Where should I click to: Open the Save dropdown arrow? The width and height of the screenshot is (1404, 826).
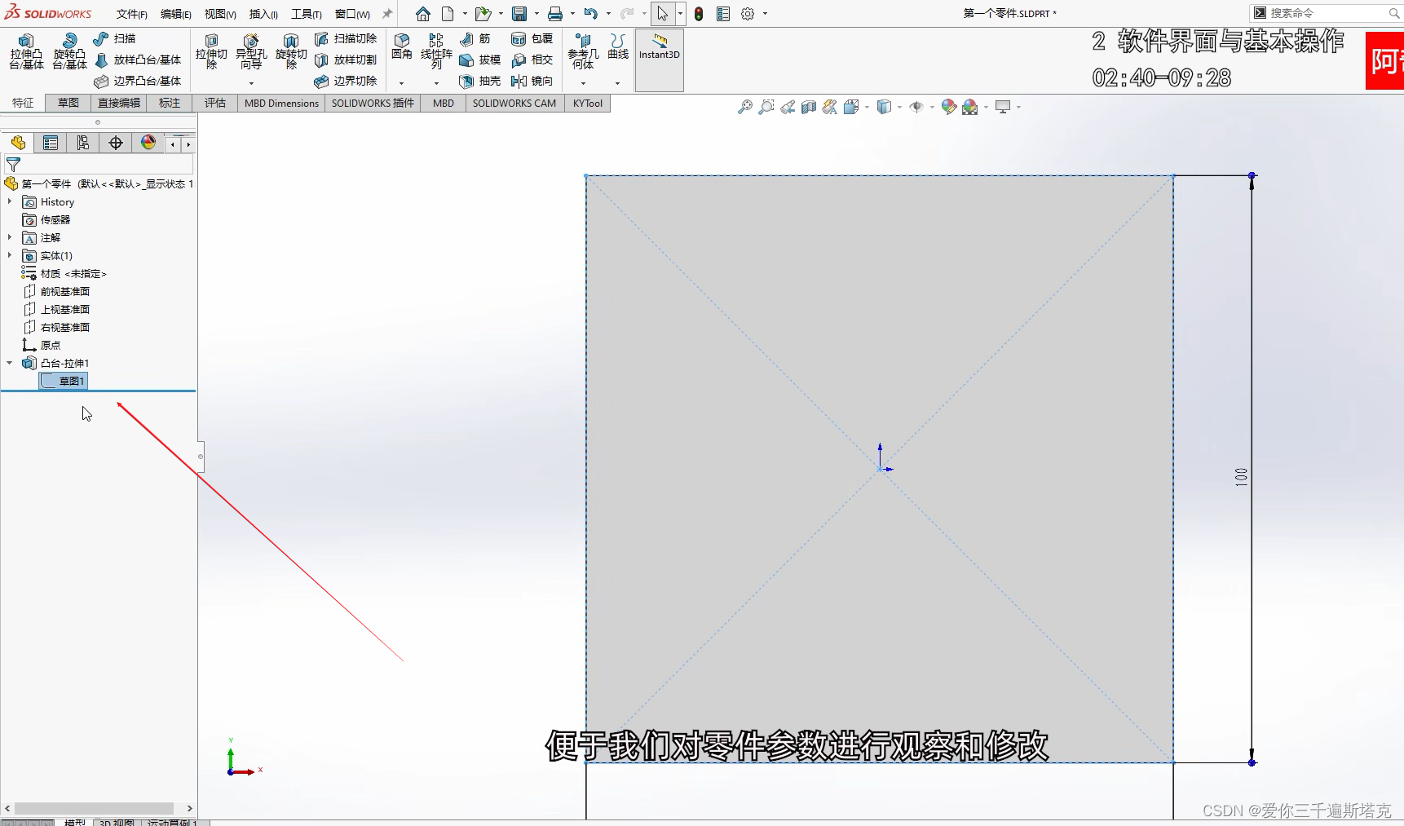click(x=536, y=14)
